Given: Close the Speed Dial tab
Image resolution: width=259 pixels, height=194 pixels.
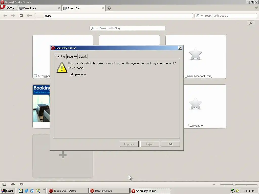Looking at the screenshot, I should pos(103,8).
